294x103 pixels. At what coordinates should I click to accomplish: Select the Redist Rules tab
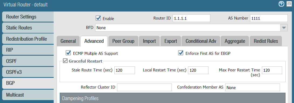266,41
